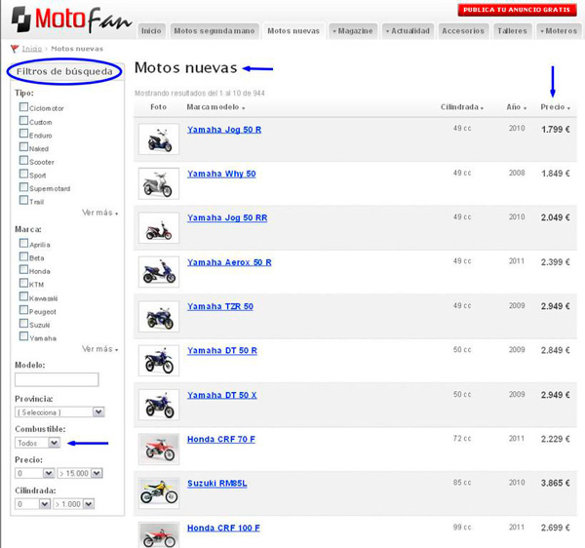This screenshot has width=585, height=548.
Task: Open the Provincia dropdown
Action: pos(59,412)
